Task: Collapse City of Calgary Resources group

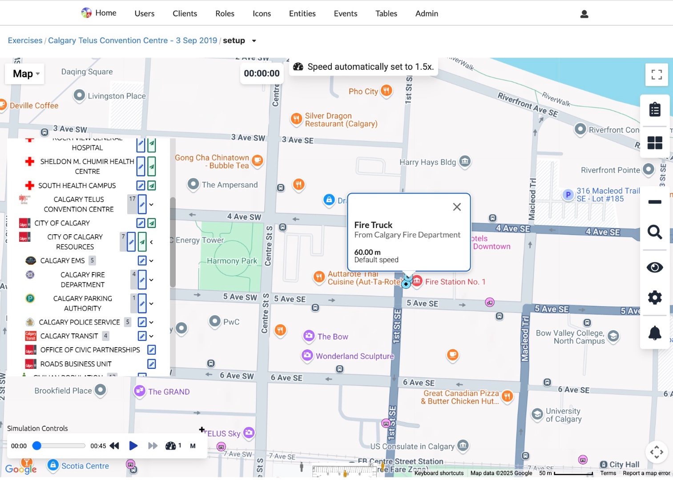Action: pos(151,242)
